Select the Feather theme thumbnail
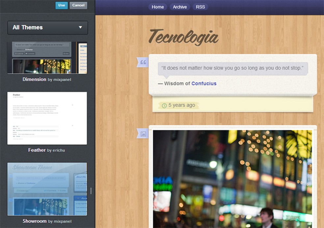Screen dimensions: 324x228 tap(47, 118)
